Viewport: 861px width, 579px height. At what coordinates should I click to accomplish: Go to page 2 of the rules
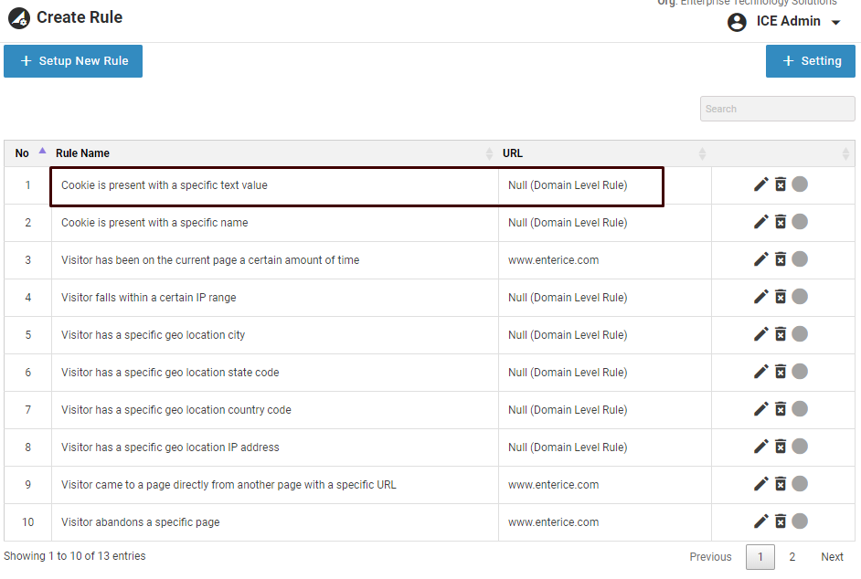pyautogui.click(x=792, y=557)
